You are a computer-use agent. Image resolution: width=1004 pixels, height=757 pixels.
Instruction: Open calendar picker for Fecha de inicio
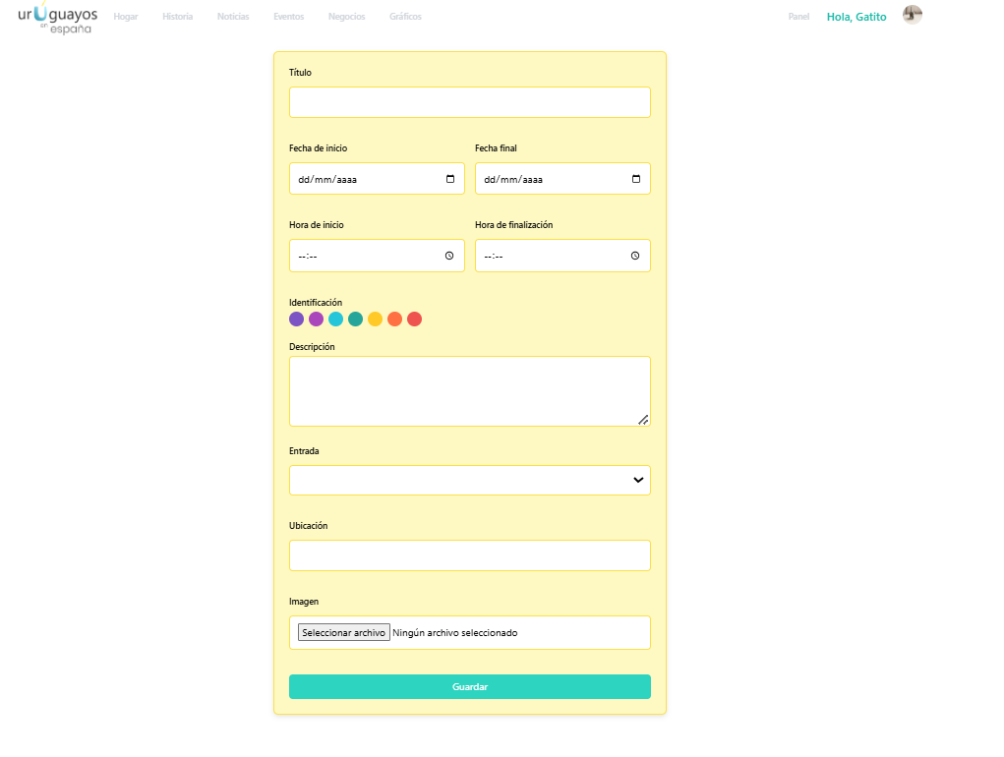click(x=450, y=179)
